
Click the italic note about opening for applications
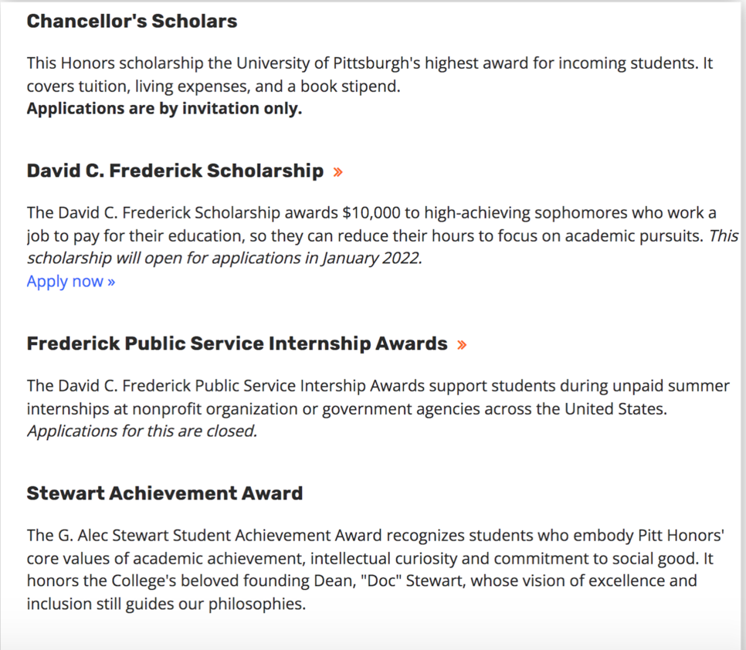coord(224,259)
